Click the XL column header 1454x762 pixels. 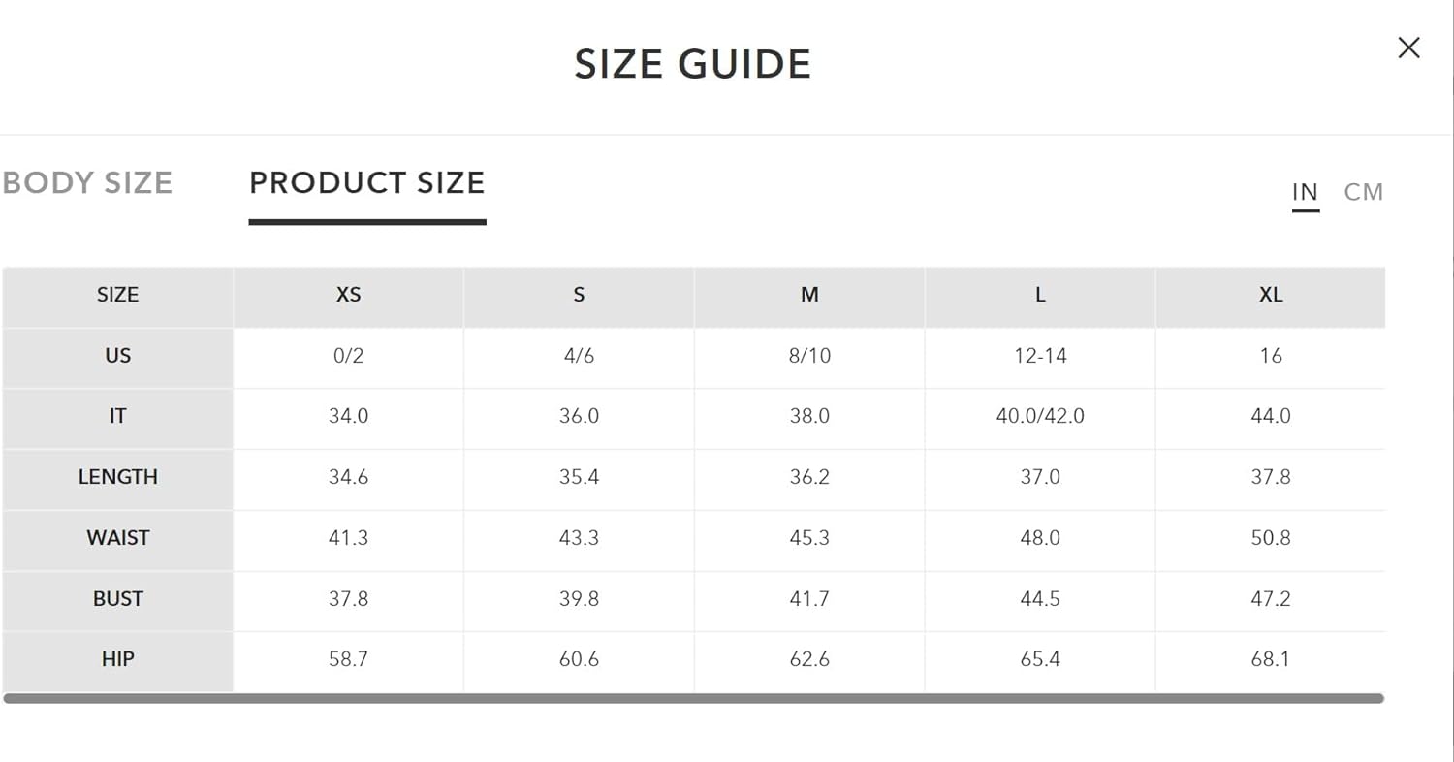[x=1271, y=295]
